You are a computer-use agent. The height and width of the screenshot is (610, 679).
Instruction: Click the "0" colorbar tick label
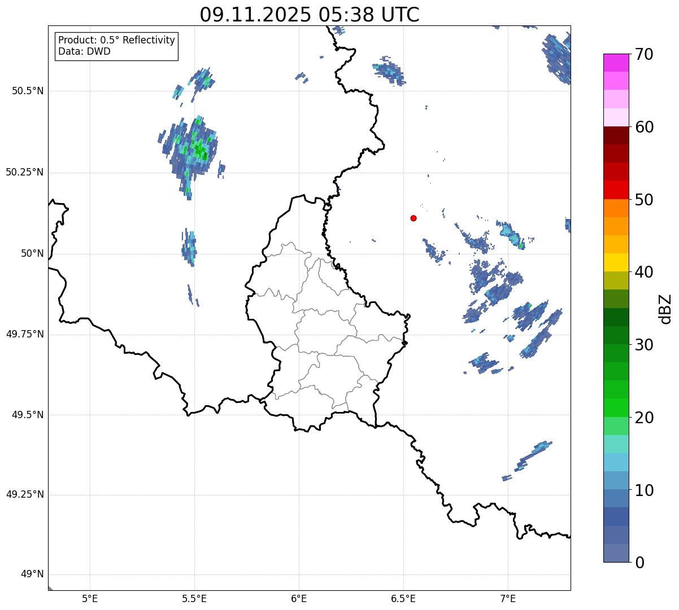coord(639,563)
